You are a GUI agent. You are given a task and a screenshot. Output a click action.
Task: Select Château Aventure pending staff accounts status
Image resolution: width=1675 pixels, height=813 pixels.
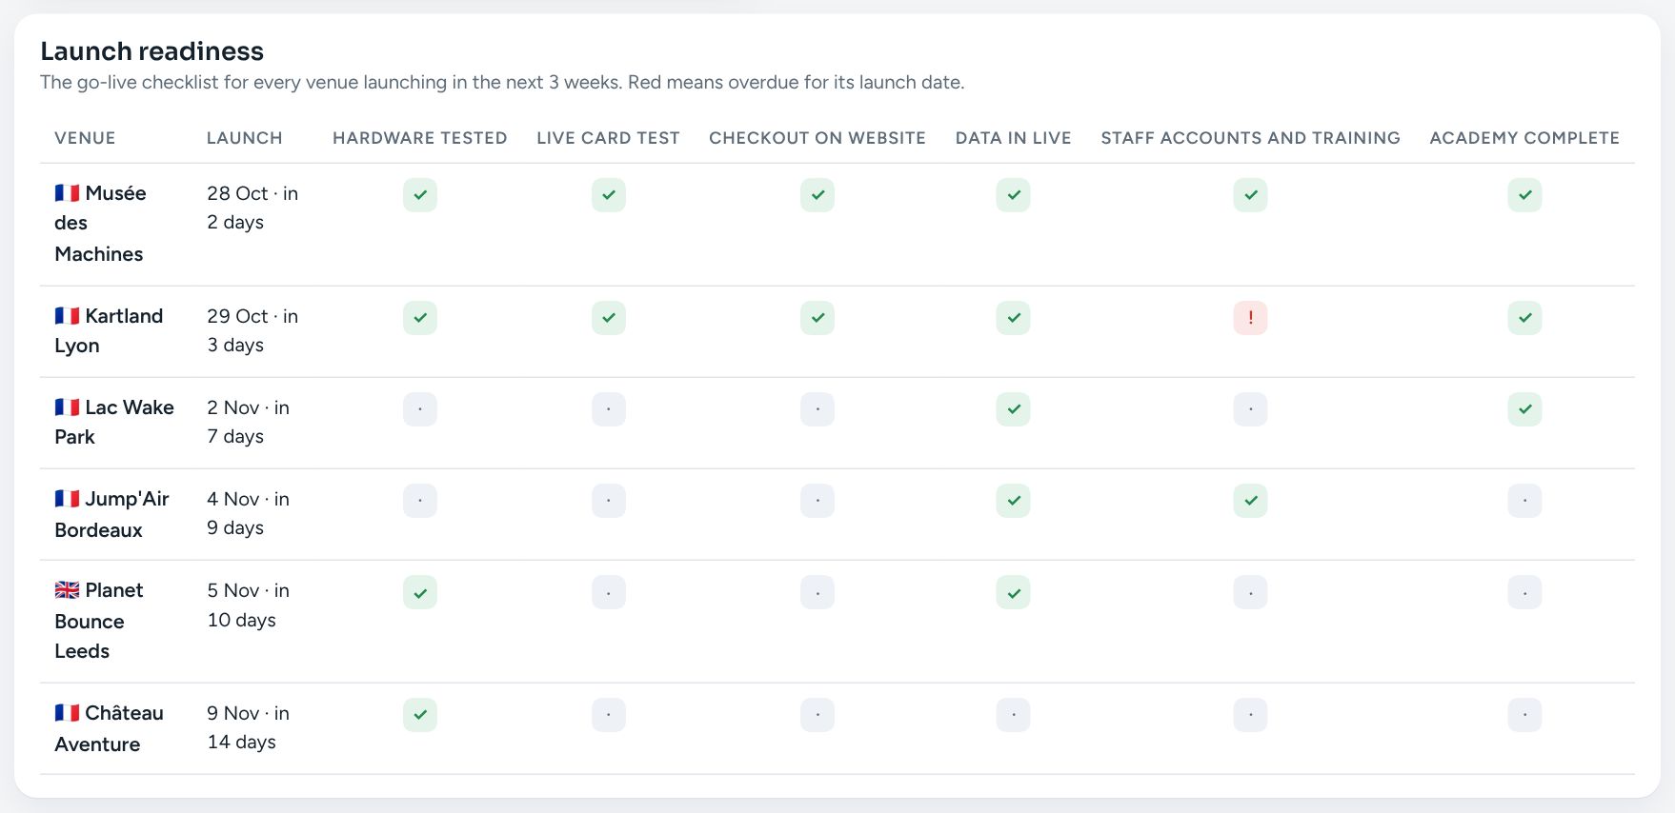[1250, 715]
